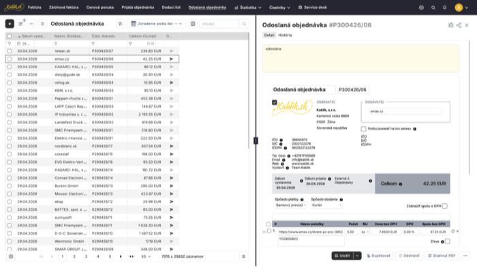Screen dimensions: 477x268
Task: Enable the Poštu posielať na inú adresu checkbox
Action: pos(363,129)
